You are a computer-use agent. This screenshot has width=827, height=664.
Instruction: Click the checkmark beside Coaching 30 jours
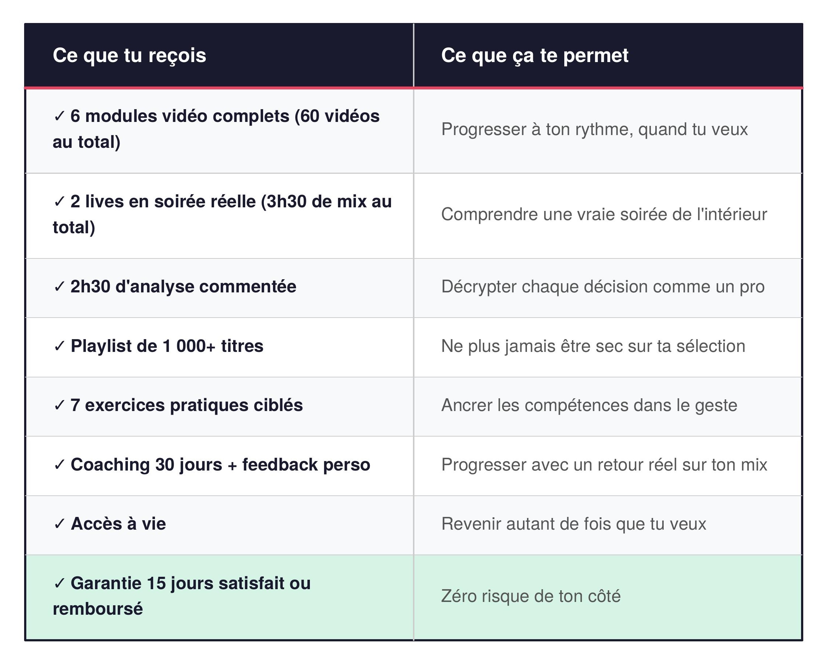pyautogui.click(x=60, y=465)
